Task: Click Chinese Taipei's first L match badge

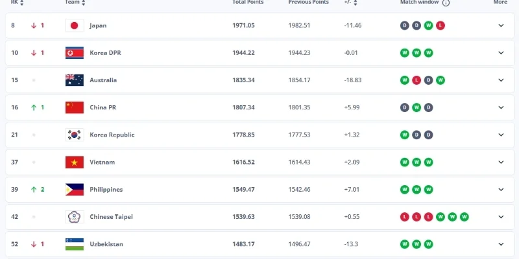Action: pyautogui.click(x=405, y=217)
